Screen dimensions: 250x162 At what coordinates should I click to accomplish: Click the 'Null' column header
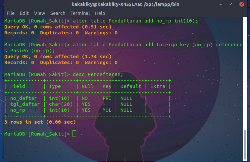(87, 86)
